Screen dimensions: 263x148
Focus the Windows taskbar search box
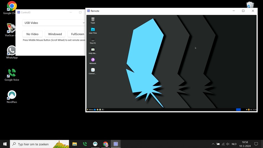(x=39, y=144)
